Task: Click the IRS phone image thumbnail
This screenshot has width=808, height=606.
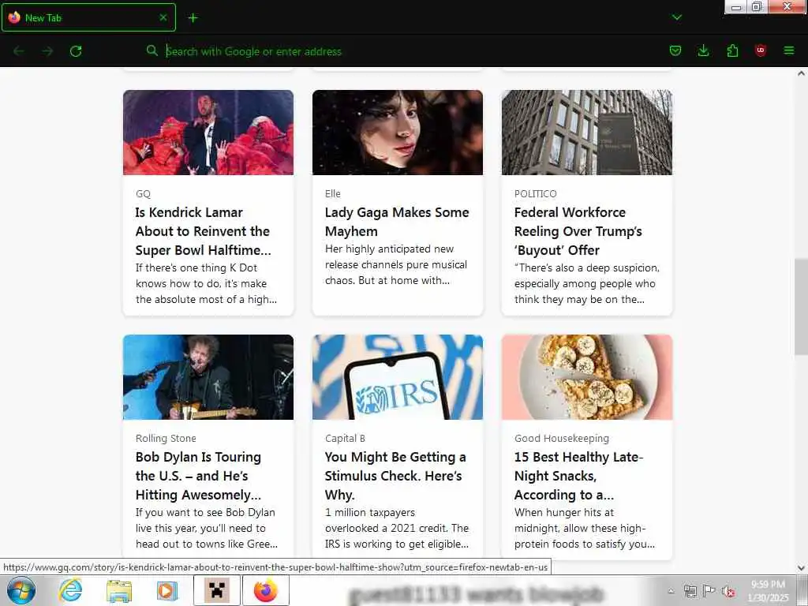Action: (x=398, y=377)
